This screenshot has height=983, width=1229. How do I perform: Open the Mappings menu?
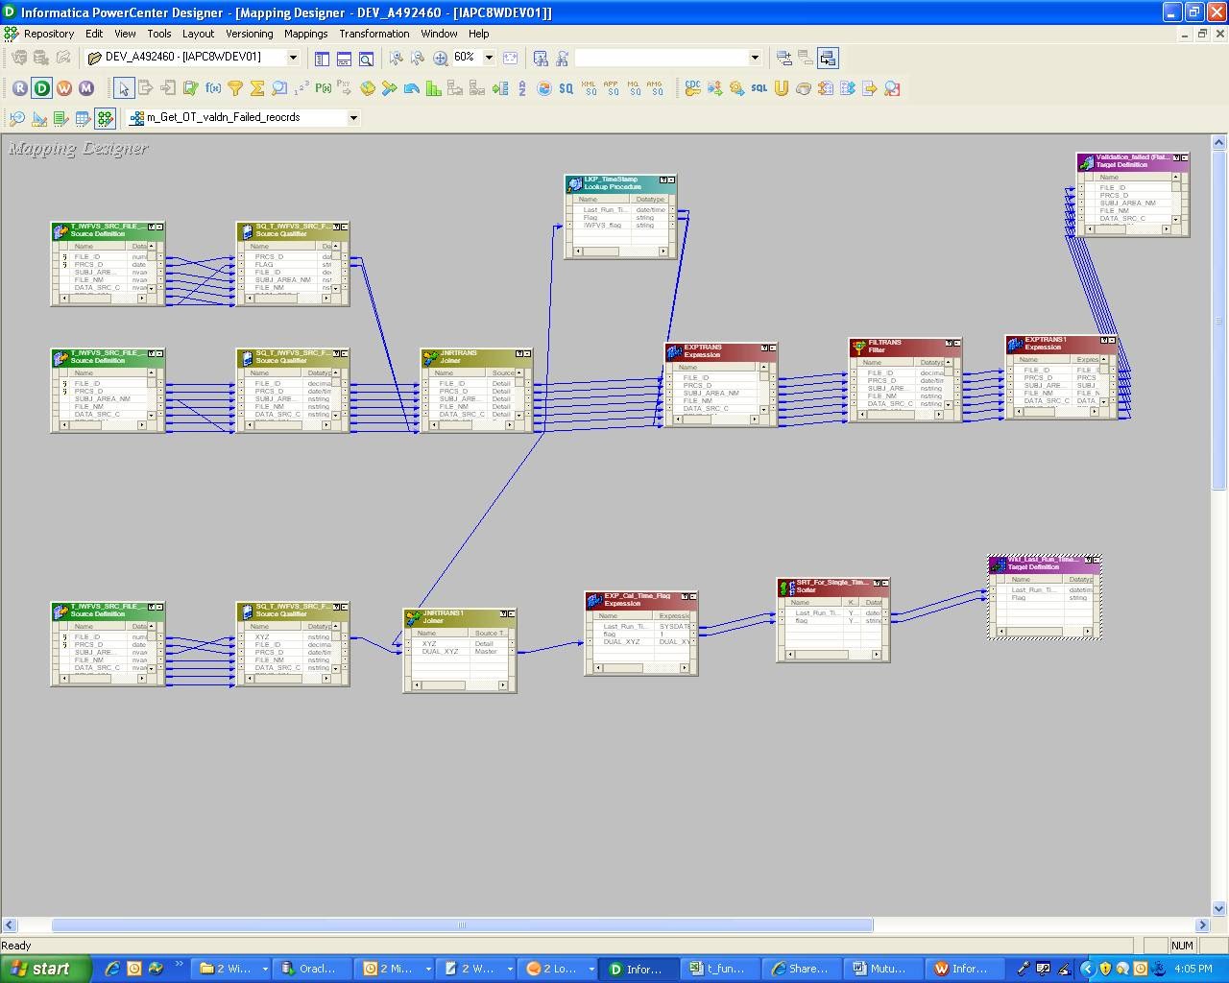pos(305,34)
